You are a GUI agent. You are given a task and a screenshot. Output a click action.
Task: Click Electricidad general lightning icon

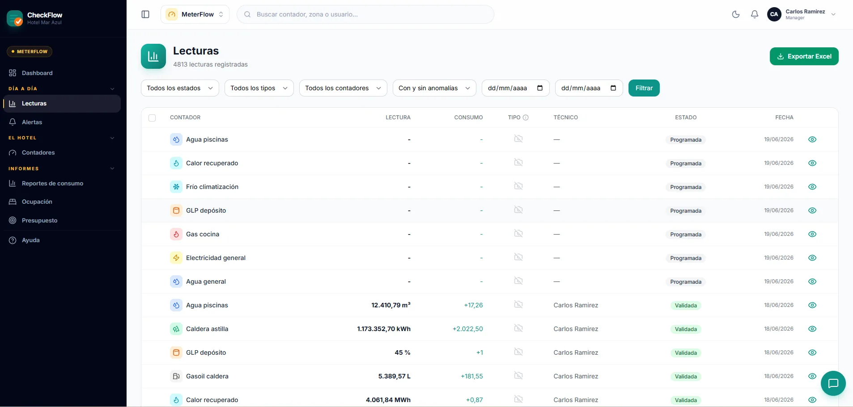[176, 258]
